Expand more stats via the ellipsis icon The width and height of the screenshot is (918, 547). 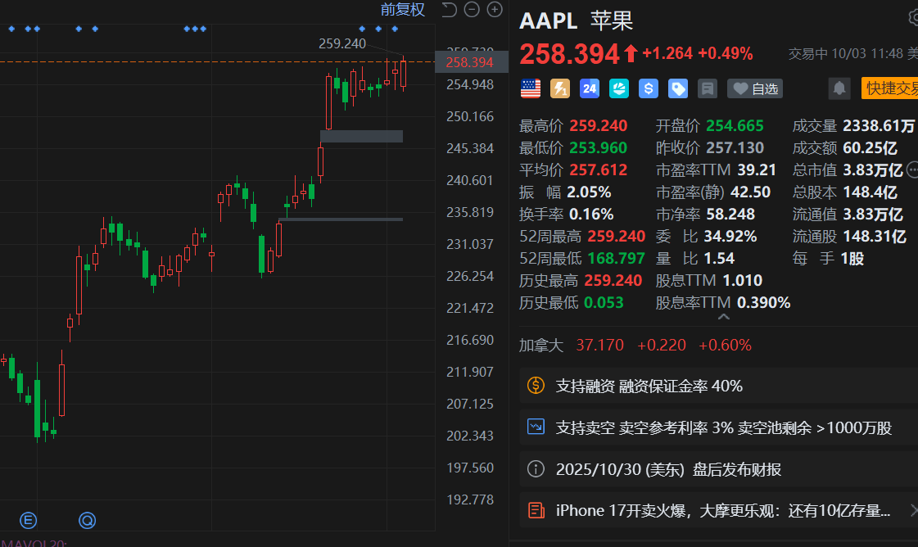911,170
